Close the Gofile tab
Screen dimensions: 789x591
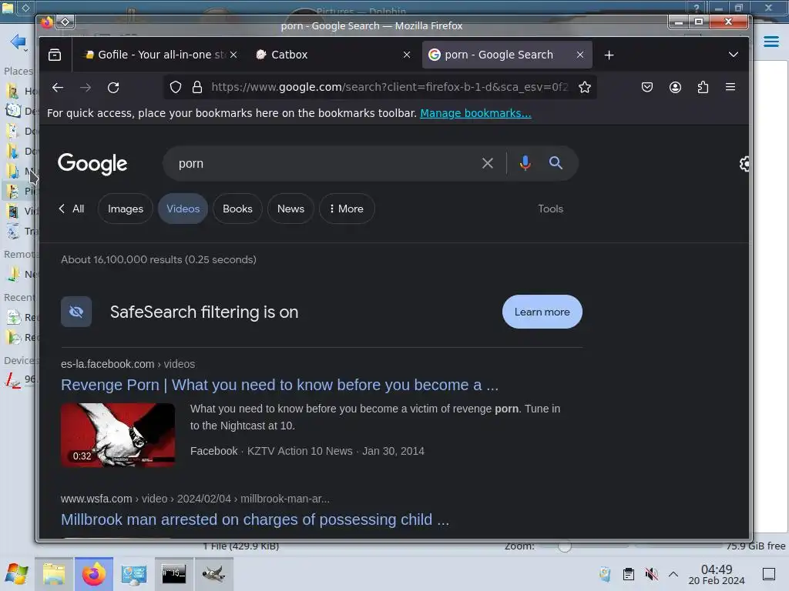pyautogui.click(x=233, y=55)
